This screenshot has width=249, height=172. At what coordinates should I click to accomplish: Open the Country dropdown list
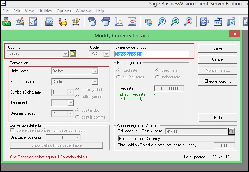65,54
